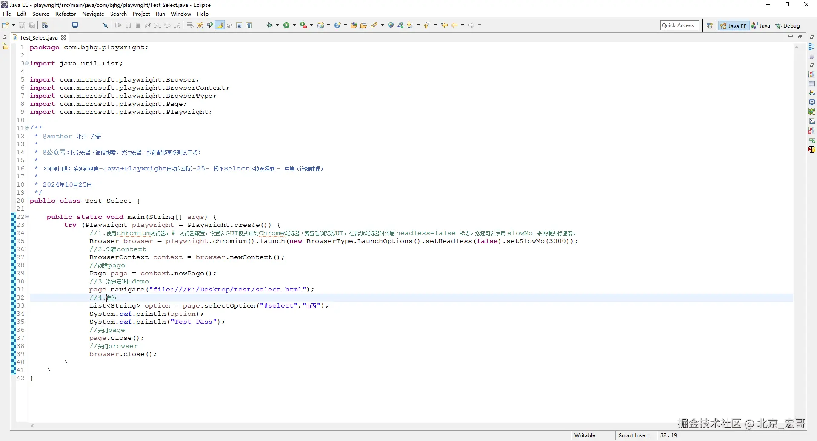Click the Quick Access search field
817x441 pixels.
click(679, 25)
